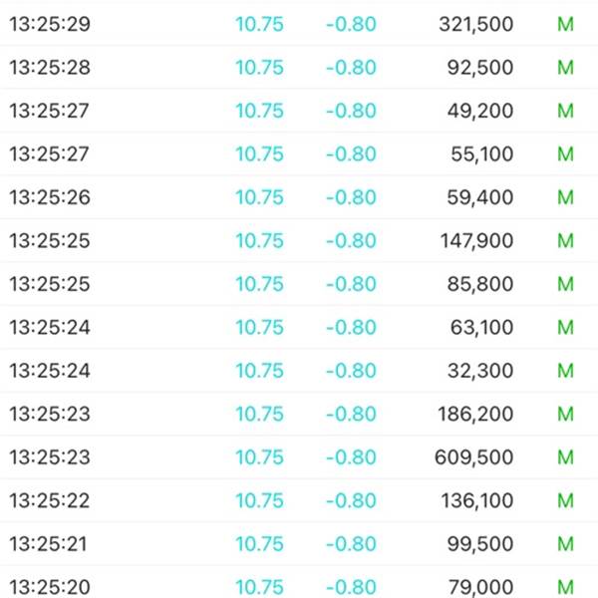Screen dimensions: 598x598
Task: Select the trade with volume 49,200
Action: tap(299, 111)
